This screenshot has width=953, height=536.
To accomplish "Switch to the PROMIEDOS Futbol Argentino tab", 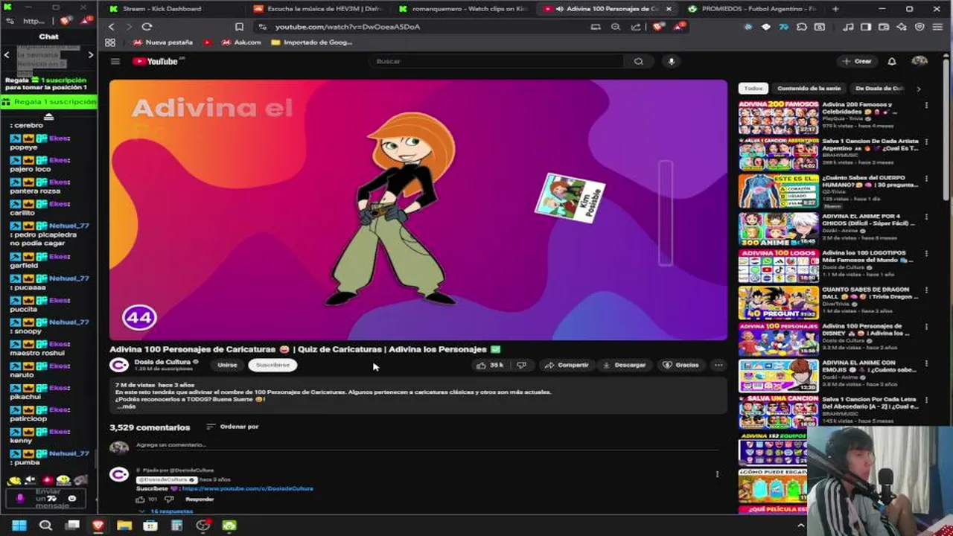I will pos(752,9).
